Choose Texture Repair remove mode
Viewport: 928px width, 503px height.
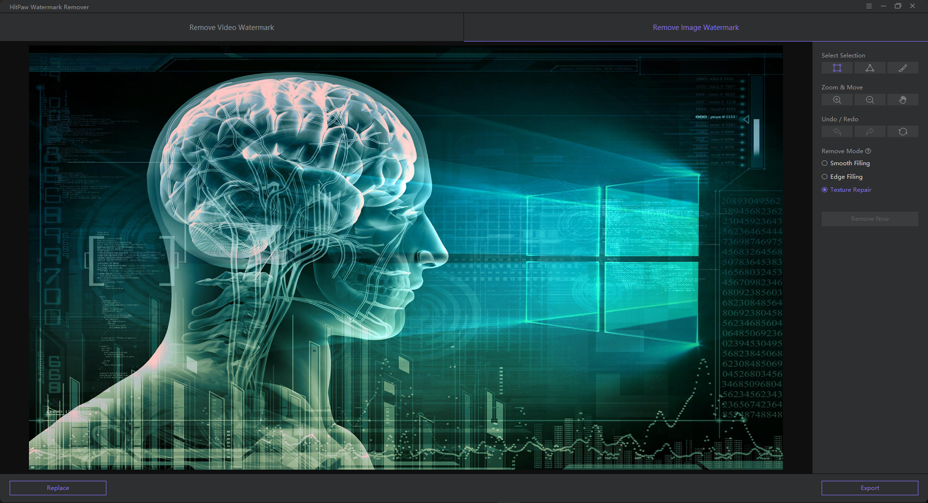[846, 190]
